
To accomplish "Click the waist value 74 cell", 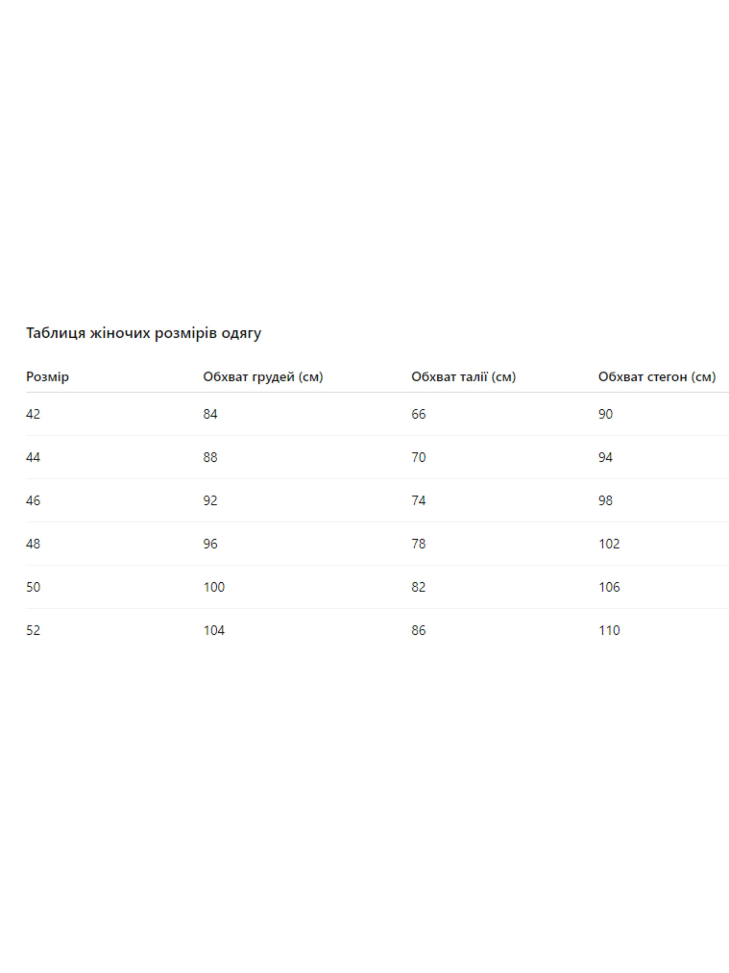I will (418, 500).
